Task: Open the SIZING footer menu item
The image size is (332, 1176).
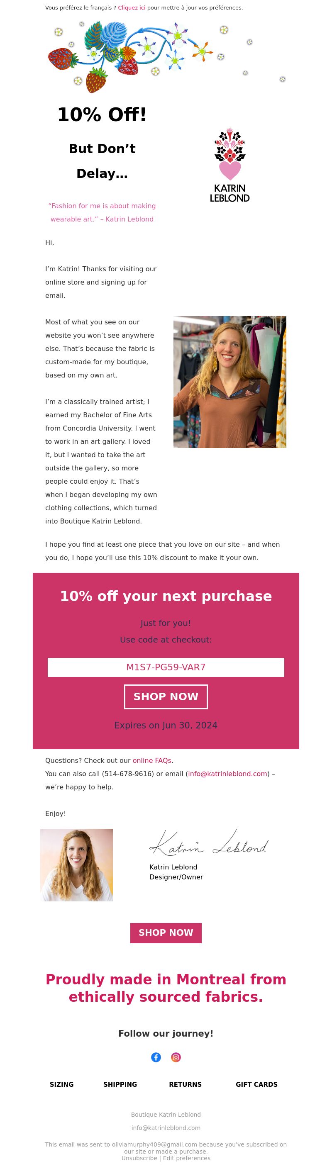Action: (x=62, y=1084)
